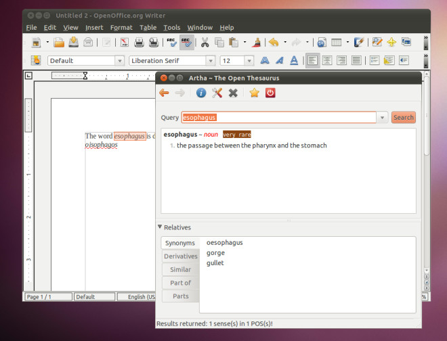
Task: Apply Bold using the A icon
Action: point(265,60)
